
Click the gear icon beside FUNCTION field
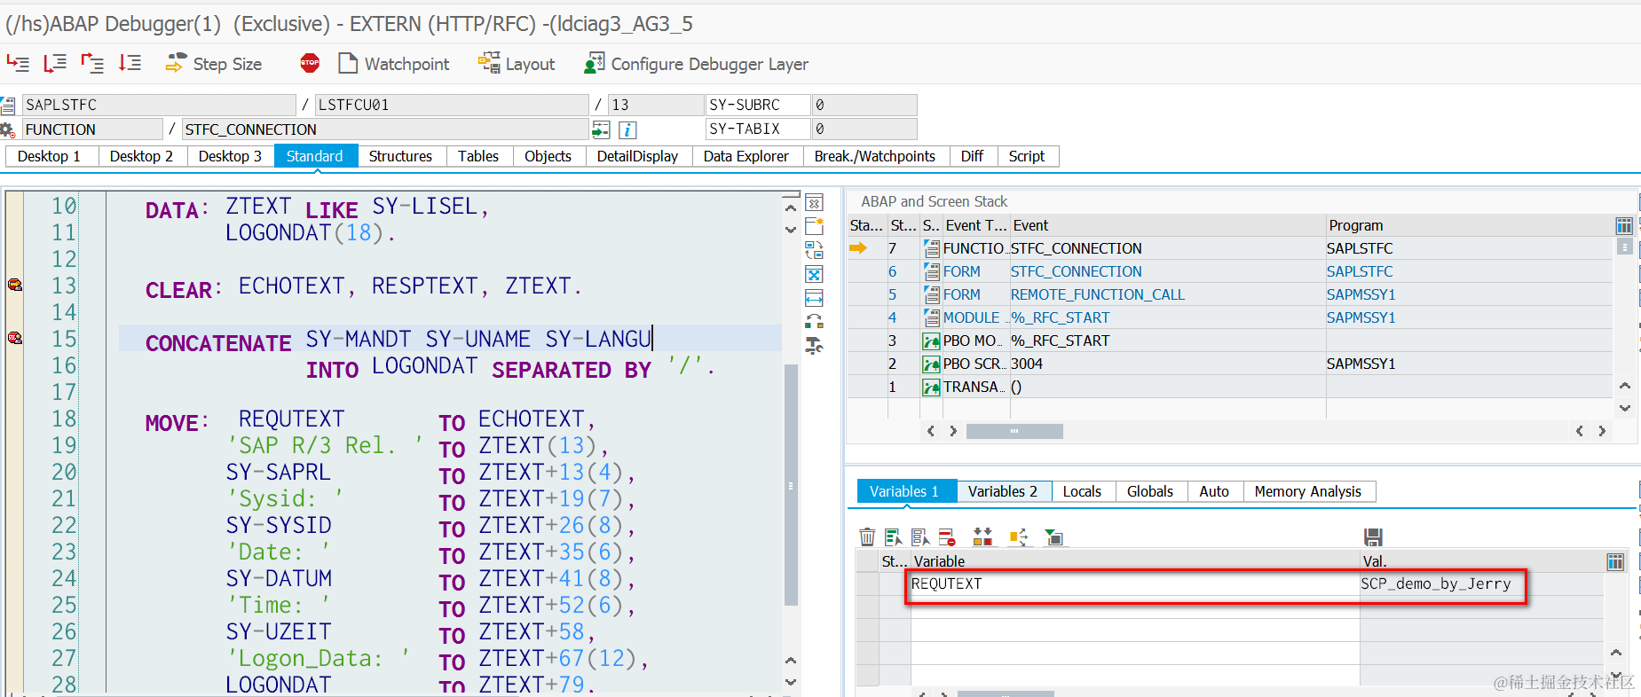pyautogui.click(x=8, y=130)
